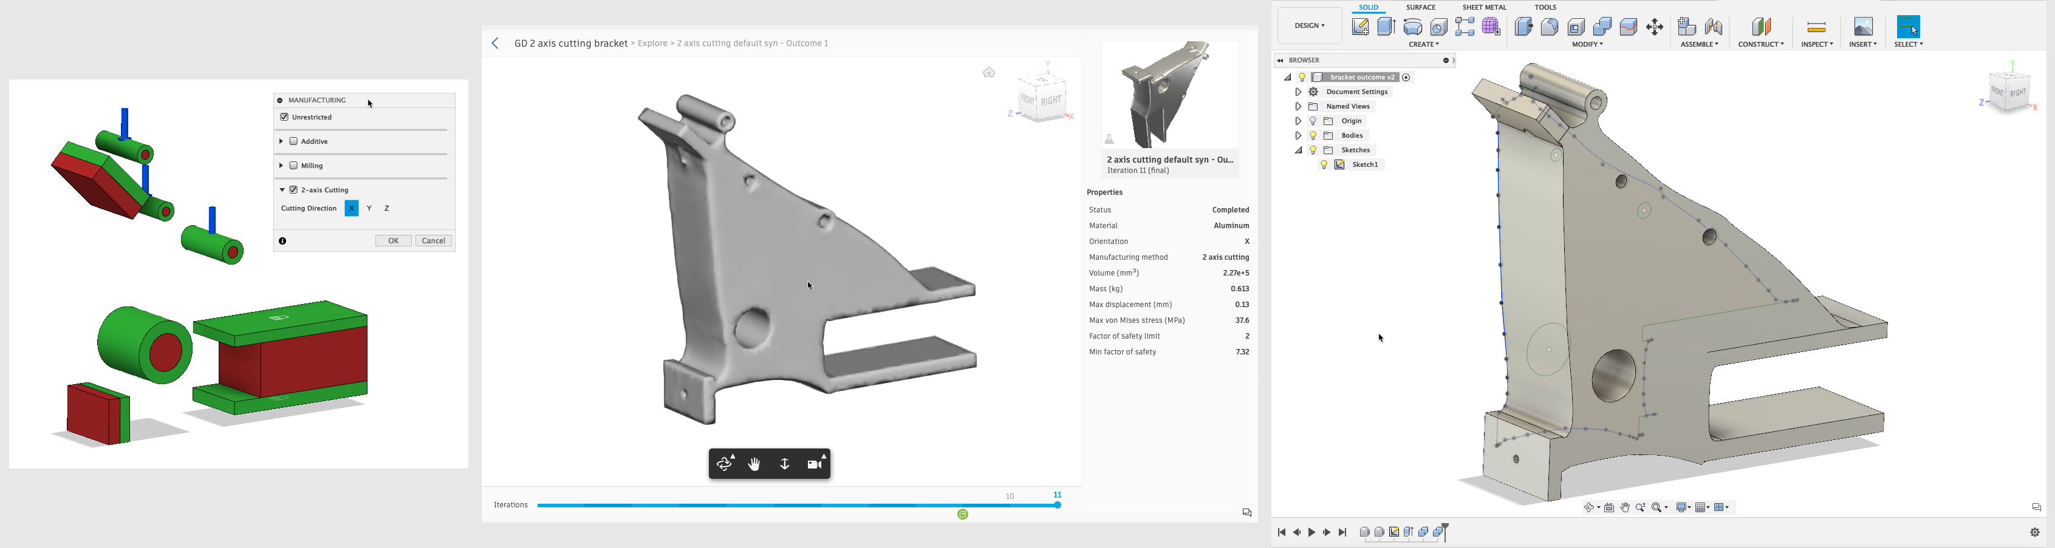Click the Iterations slider track
Image resolution: width=2055 pixels, height=548 pixels.
click(798, 505)
